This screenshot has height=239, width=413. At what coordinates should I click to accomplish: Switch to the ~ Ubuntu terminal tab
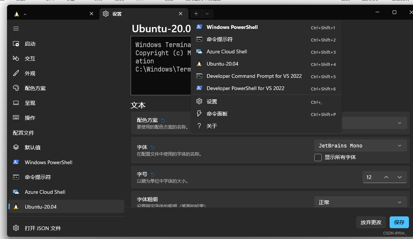[54, 14]
